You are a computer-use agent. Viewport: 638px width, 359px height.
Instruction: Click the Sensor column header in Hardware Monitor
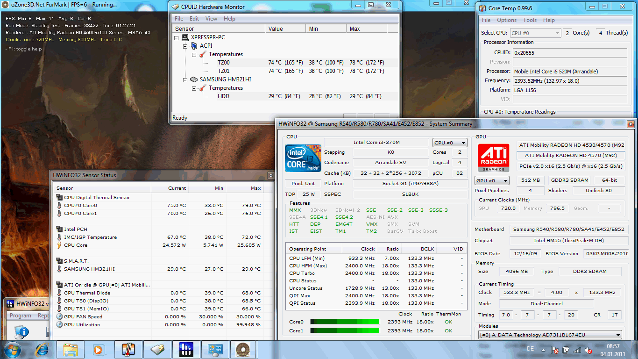[219, 29]
